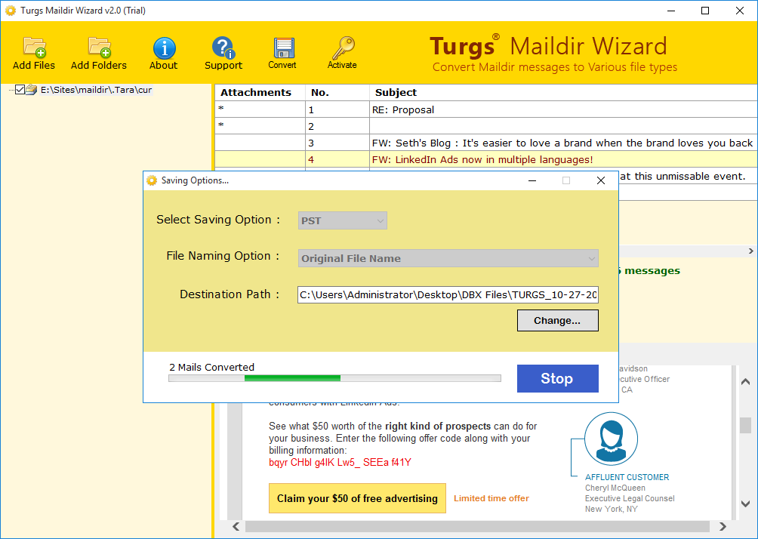The image size is (758, 539).
Task: Click the No. column header
Action: click(x=337, y=92)
